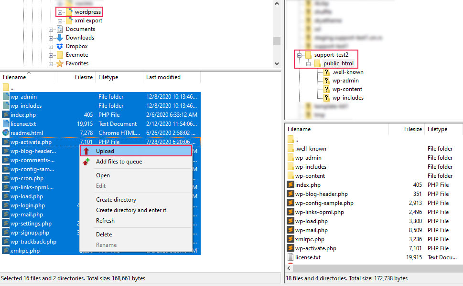
Task: Select Create directory menu entry
Action: click(x=136, y=199)
